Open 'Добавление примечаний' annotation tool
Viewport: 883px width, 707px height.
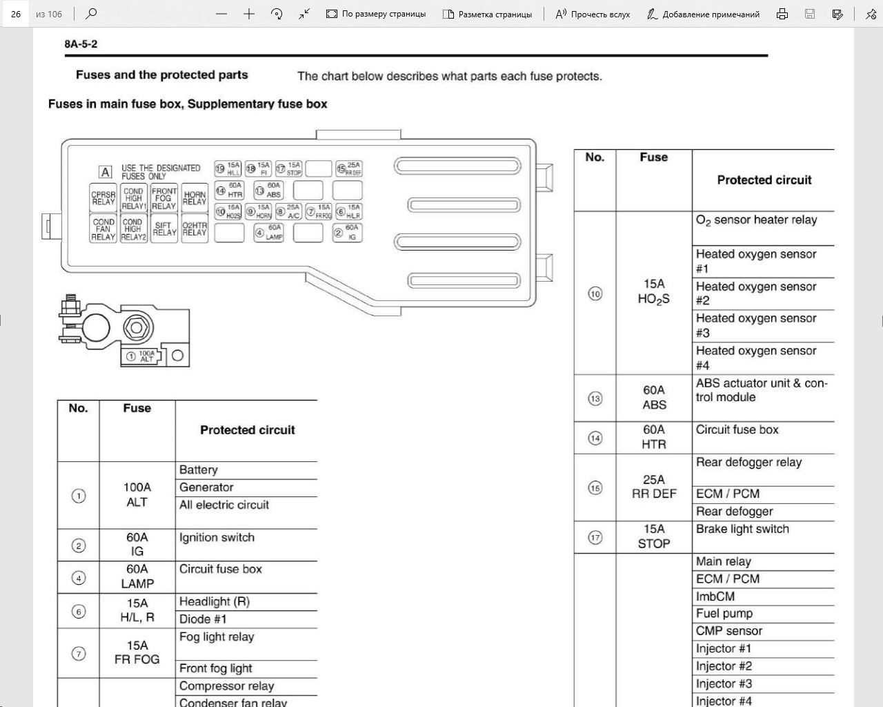point(703,14)
